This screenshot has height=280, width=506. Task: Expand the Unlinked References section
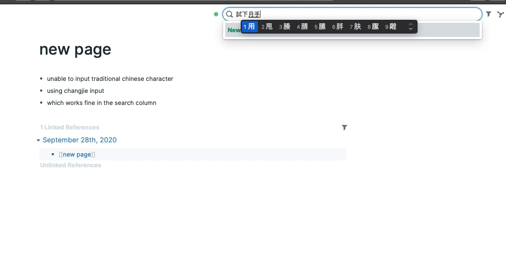(x=70, y=165)
